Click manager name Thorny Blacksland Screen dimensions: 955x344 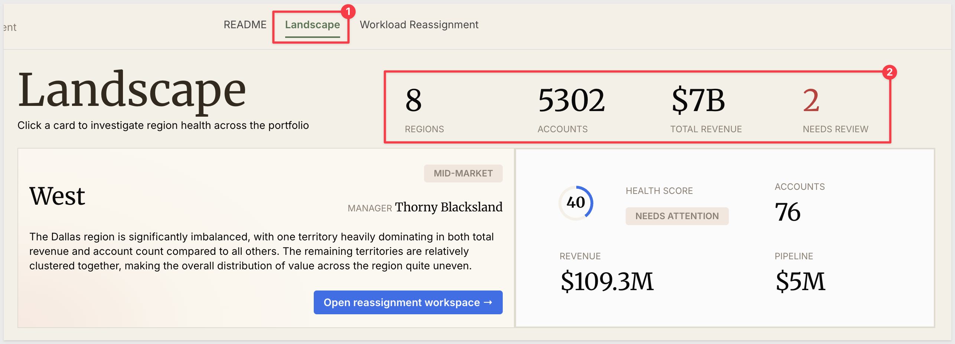449,207
